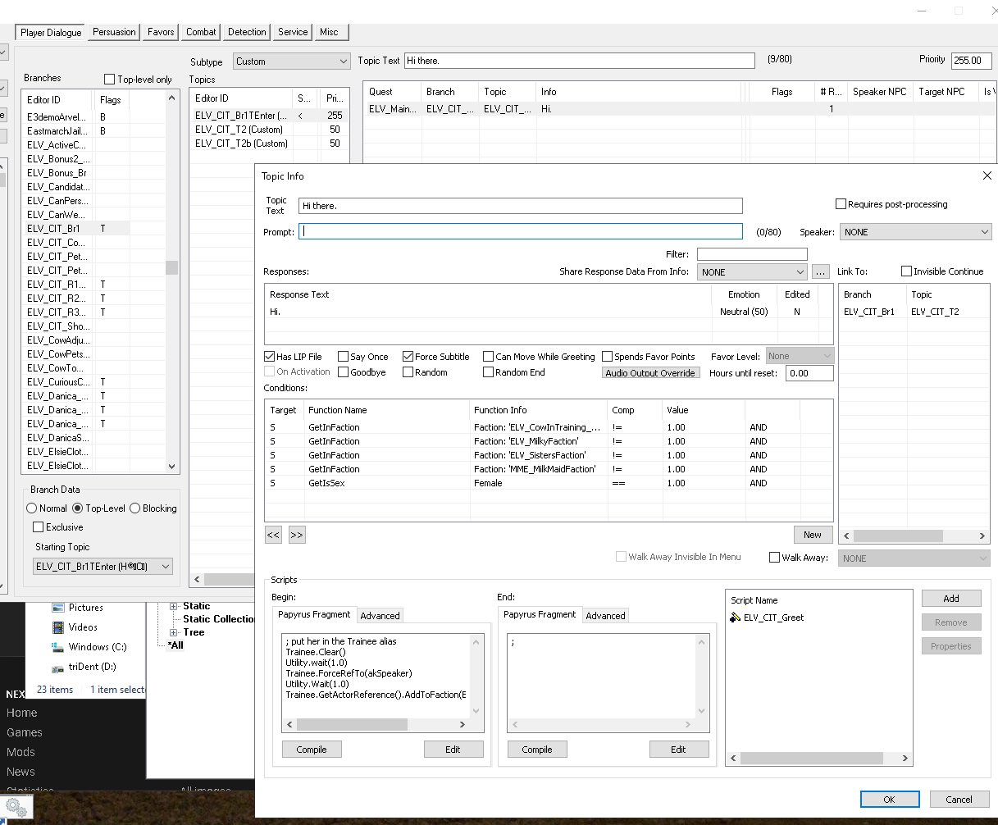
Task: Click the ellipsis button beside Share Response dropdown
Action: point(821,272)
